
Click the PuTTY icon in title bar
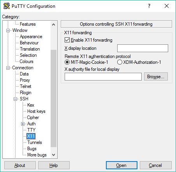(x=7, y=6)
